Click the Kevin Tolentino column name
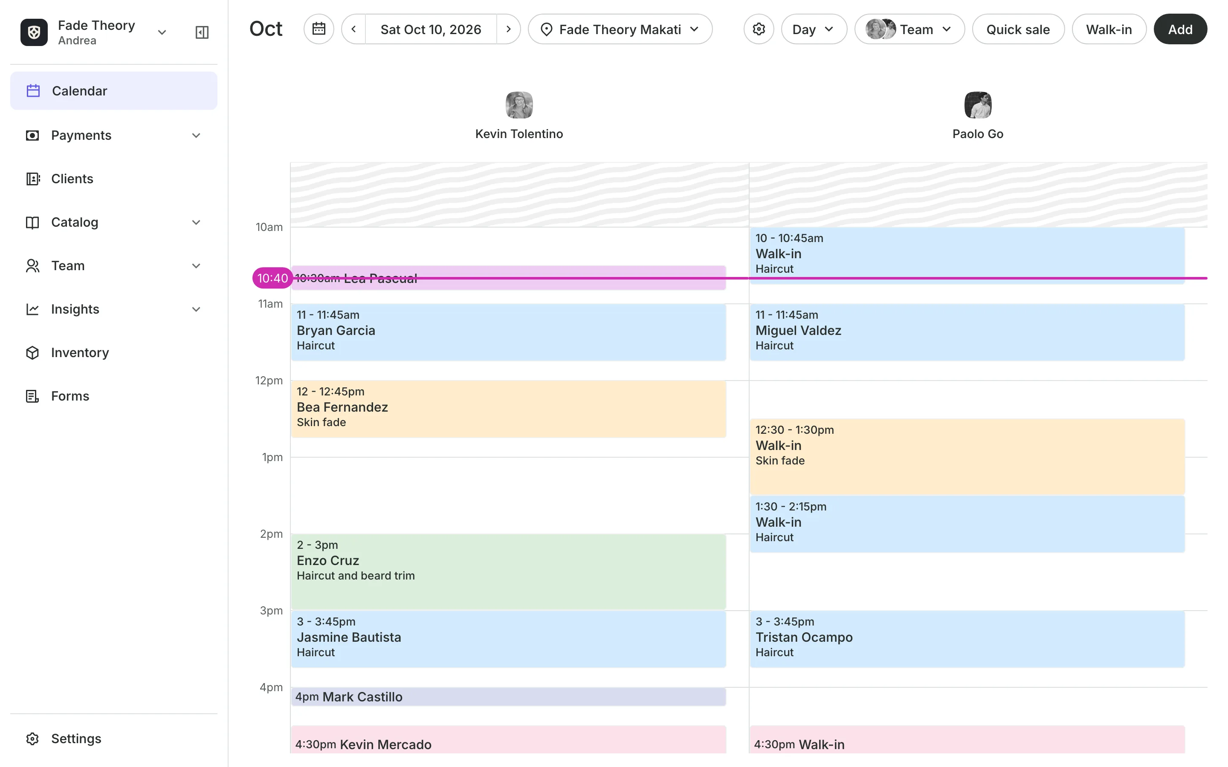 [519, 134]
